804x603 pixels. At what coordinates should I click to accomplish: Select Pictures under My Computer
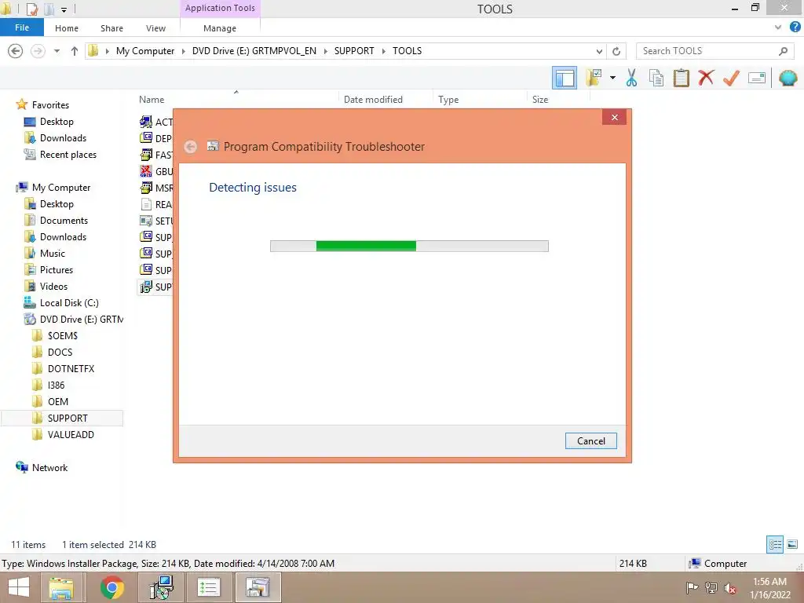(x=57, y=270)
